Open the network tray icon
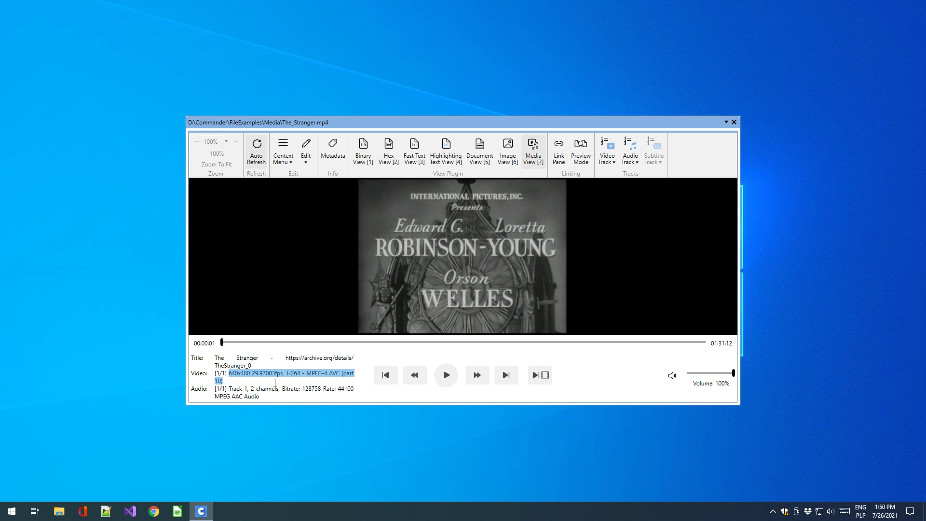The width and height of the screenshot is (926, 521). pyautogui.click(x=819, y=511)
